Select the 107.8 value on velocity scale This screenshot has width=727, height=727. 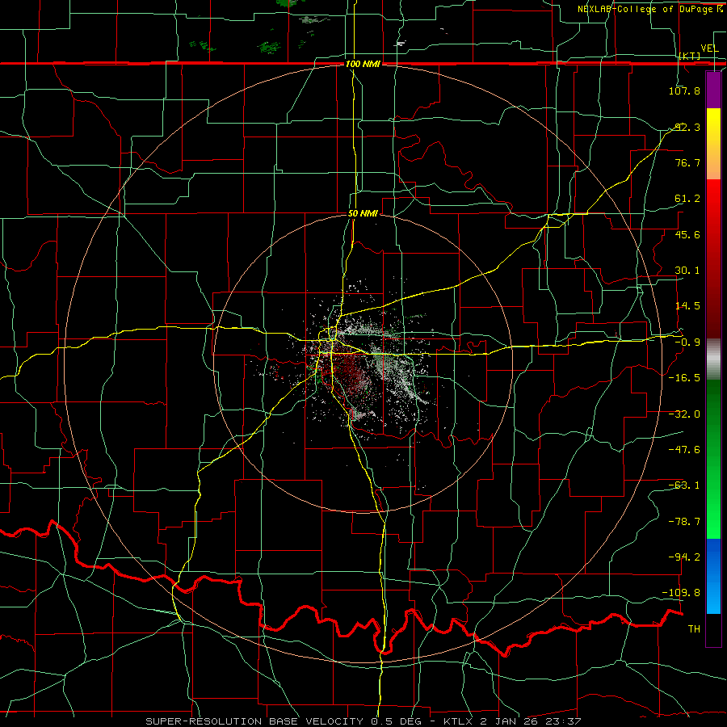pos(684,90)
